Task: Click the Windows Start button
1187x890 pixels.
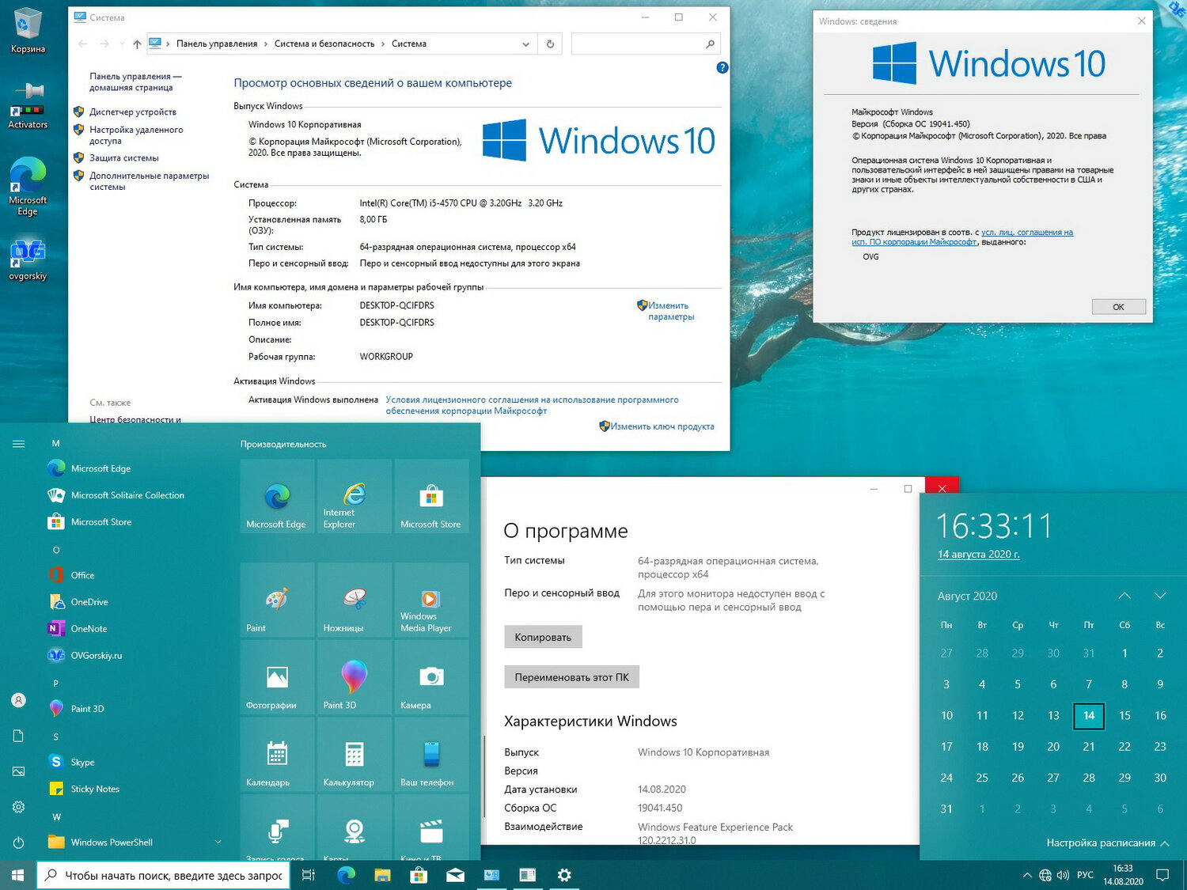Action: pyautogui.click(x=17, y=875)
